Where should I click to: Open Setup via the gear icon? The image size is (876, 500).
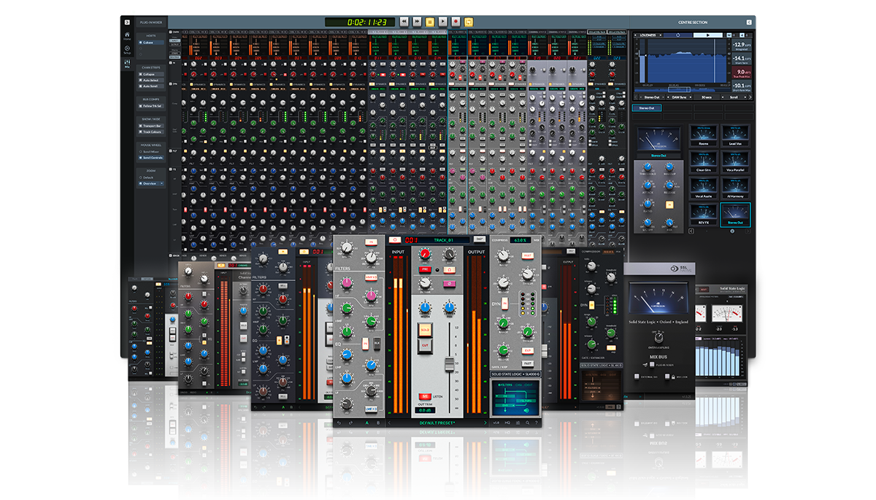pyautogui.click(x=126, y=48)
